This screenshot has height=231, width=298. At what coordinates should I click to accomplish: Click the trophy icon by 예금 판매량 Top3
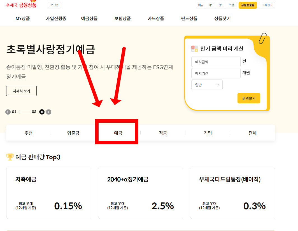[x=10, y=157]
